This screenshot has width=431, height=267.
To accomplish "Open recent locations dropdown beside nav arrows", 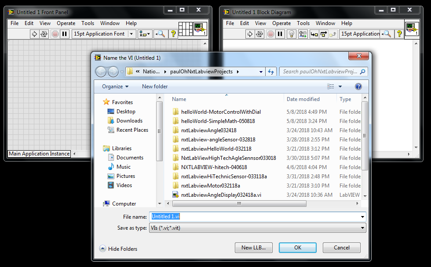I will (122, 72).
